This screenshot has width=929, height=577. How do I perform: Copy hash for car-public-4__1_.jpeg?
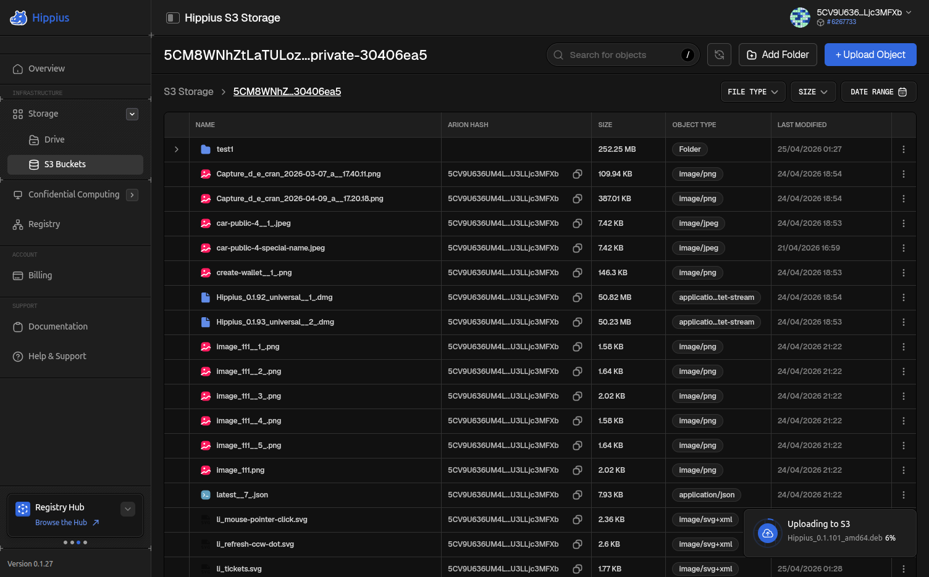coord(578,223)
